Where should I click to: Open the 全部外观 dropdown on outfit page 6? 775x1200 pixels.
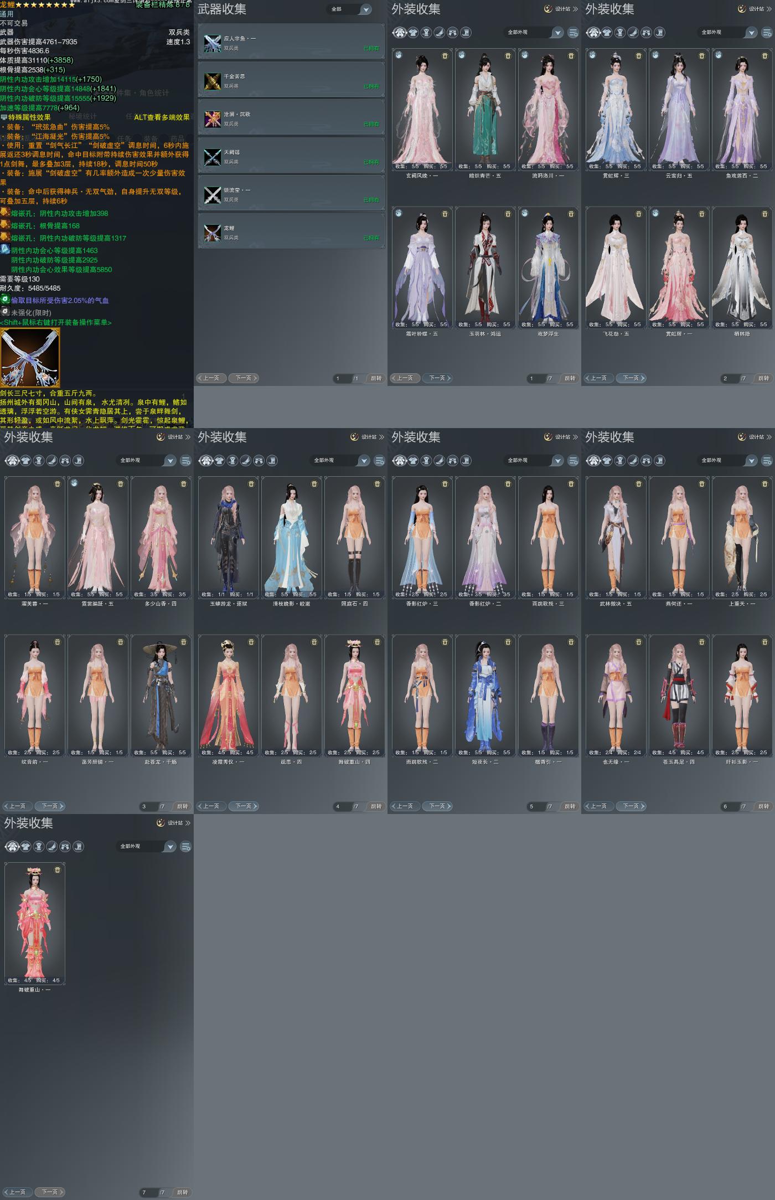pos(727,461)
